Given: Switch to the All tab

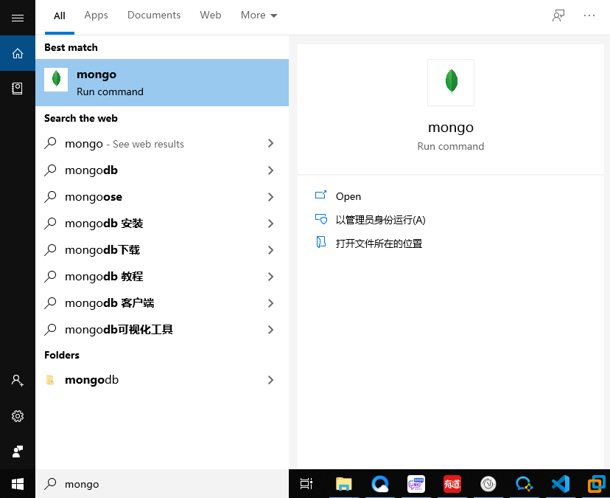Looking at the screenshot, I should click(60, 15).
